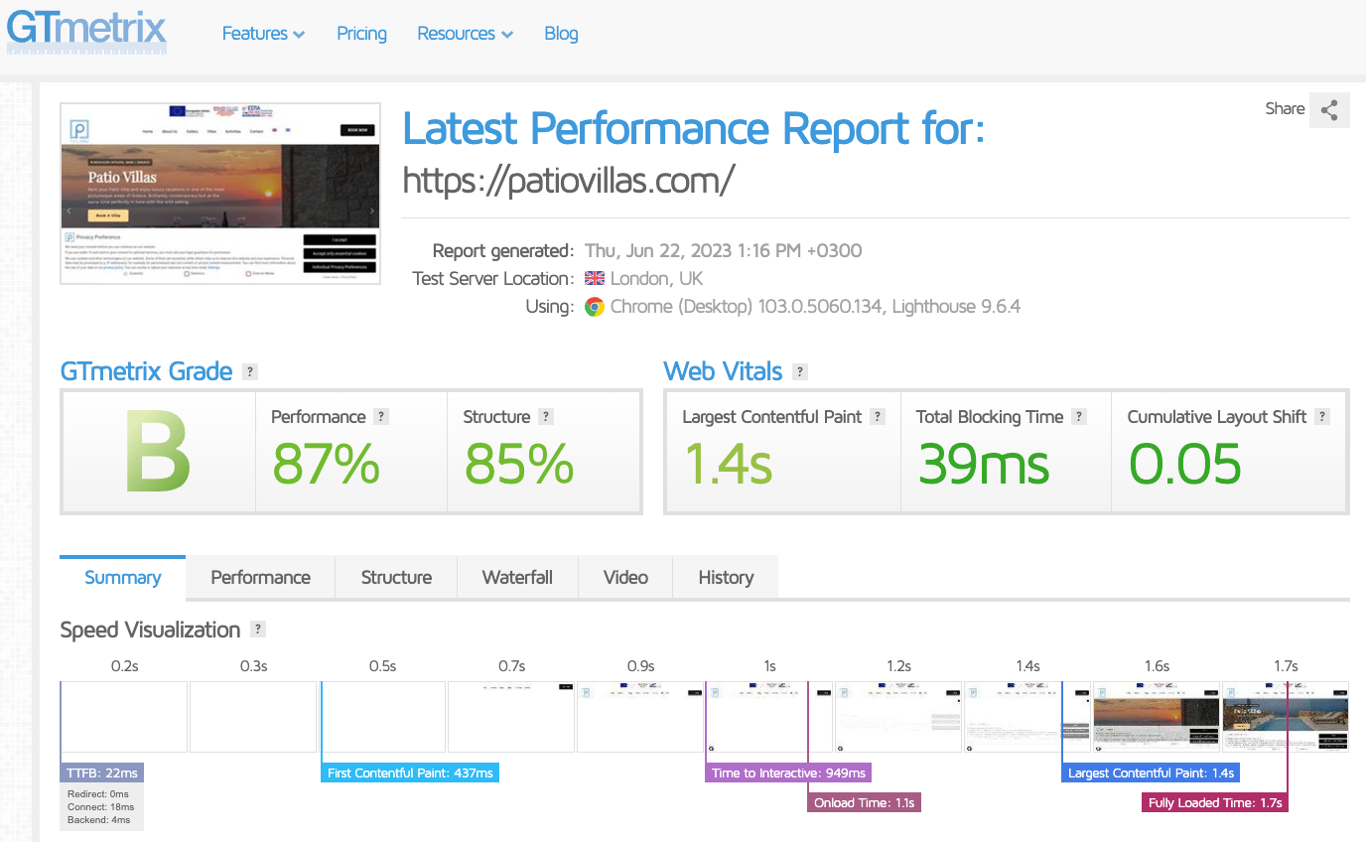Click the Share text label
The width and height of the screenshot is (1366, 842).
(x=1285, y=109)
